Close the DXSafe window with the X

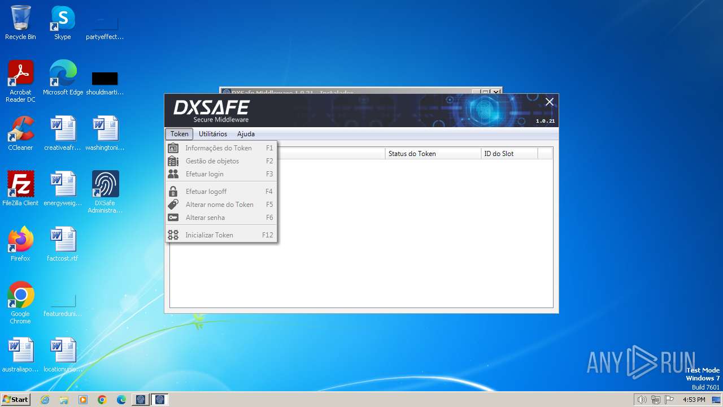tap(550, 102)
